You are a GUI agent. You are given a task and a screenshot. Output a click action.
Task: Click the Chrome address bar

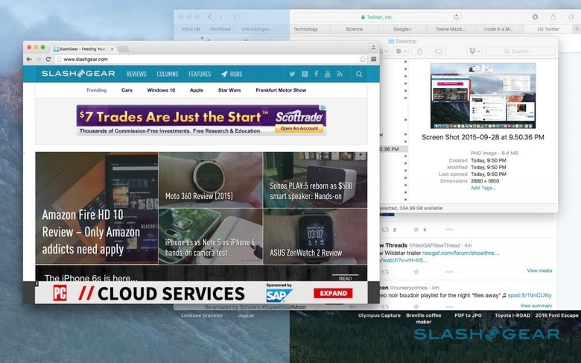(209, 59)
